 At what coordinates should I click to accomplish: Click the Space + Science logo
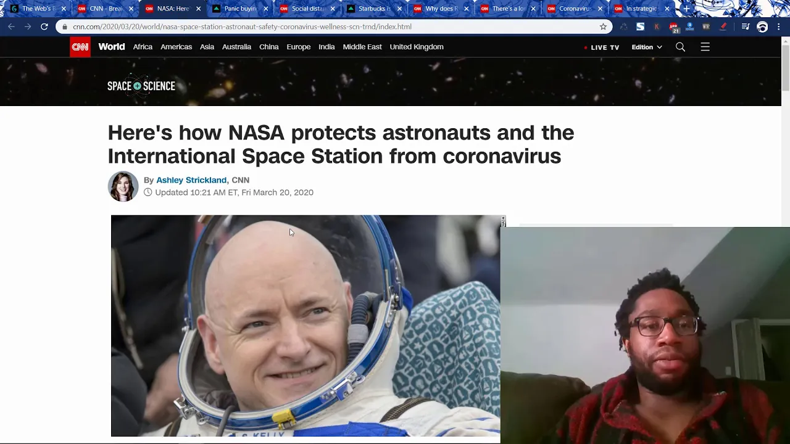coord(141,86)
